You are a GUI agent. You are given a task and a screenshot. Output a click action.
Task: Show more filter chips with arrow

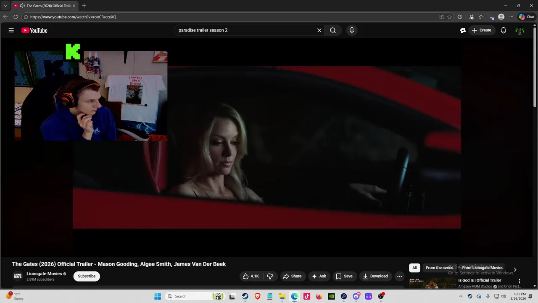coord(515,269)
